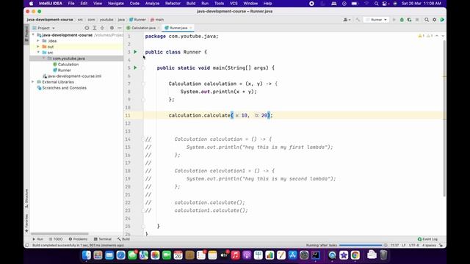Open the Run tool window button
Viewport: 470px width, 264px height.
coord(37,239)
